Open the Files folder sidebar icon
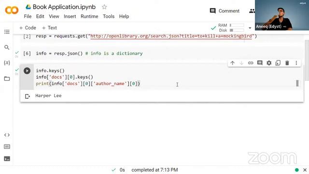309x174 pixels. click(x=7, y=78)
